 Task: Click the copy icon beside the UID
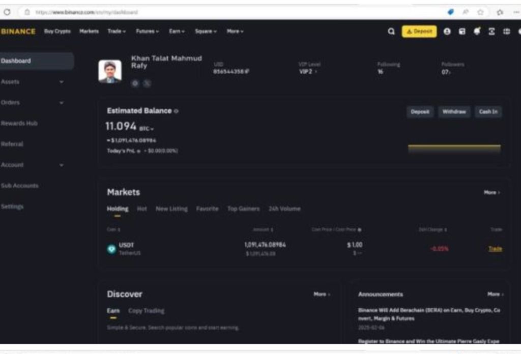[247, 72]
